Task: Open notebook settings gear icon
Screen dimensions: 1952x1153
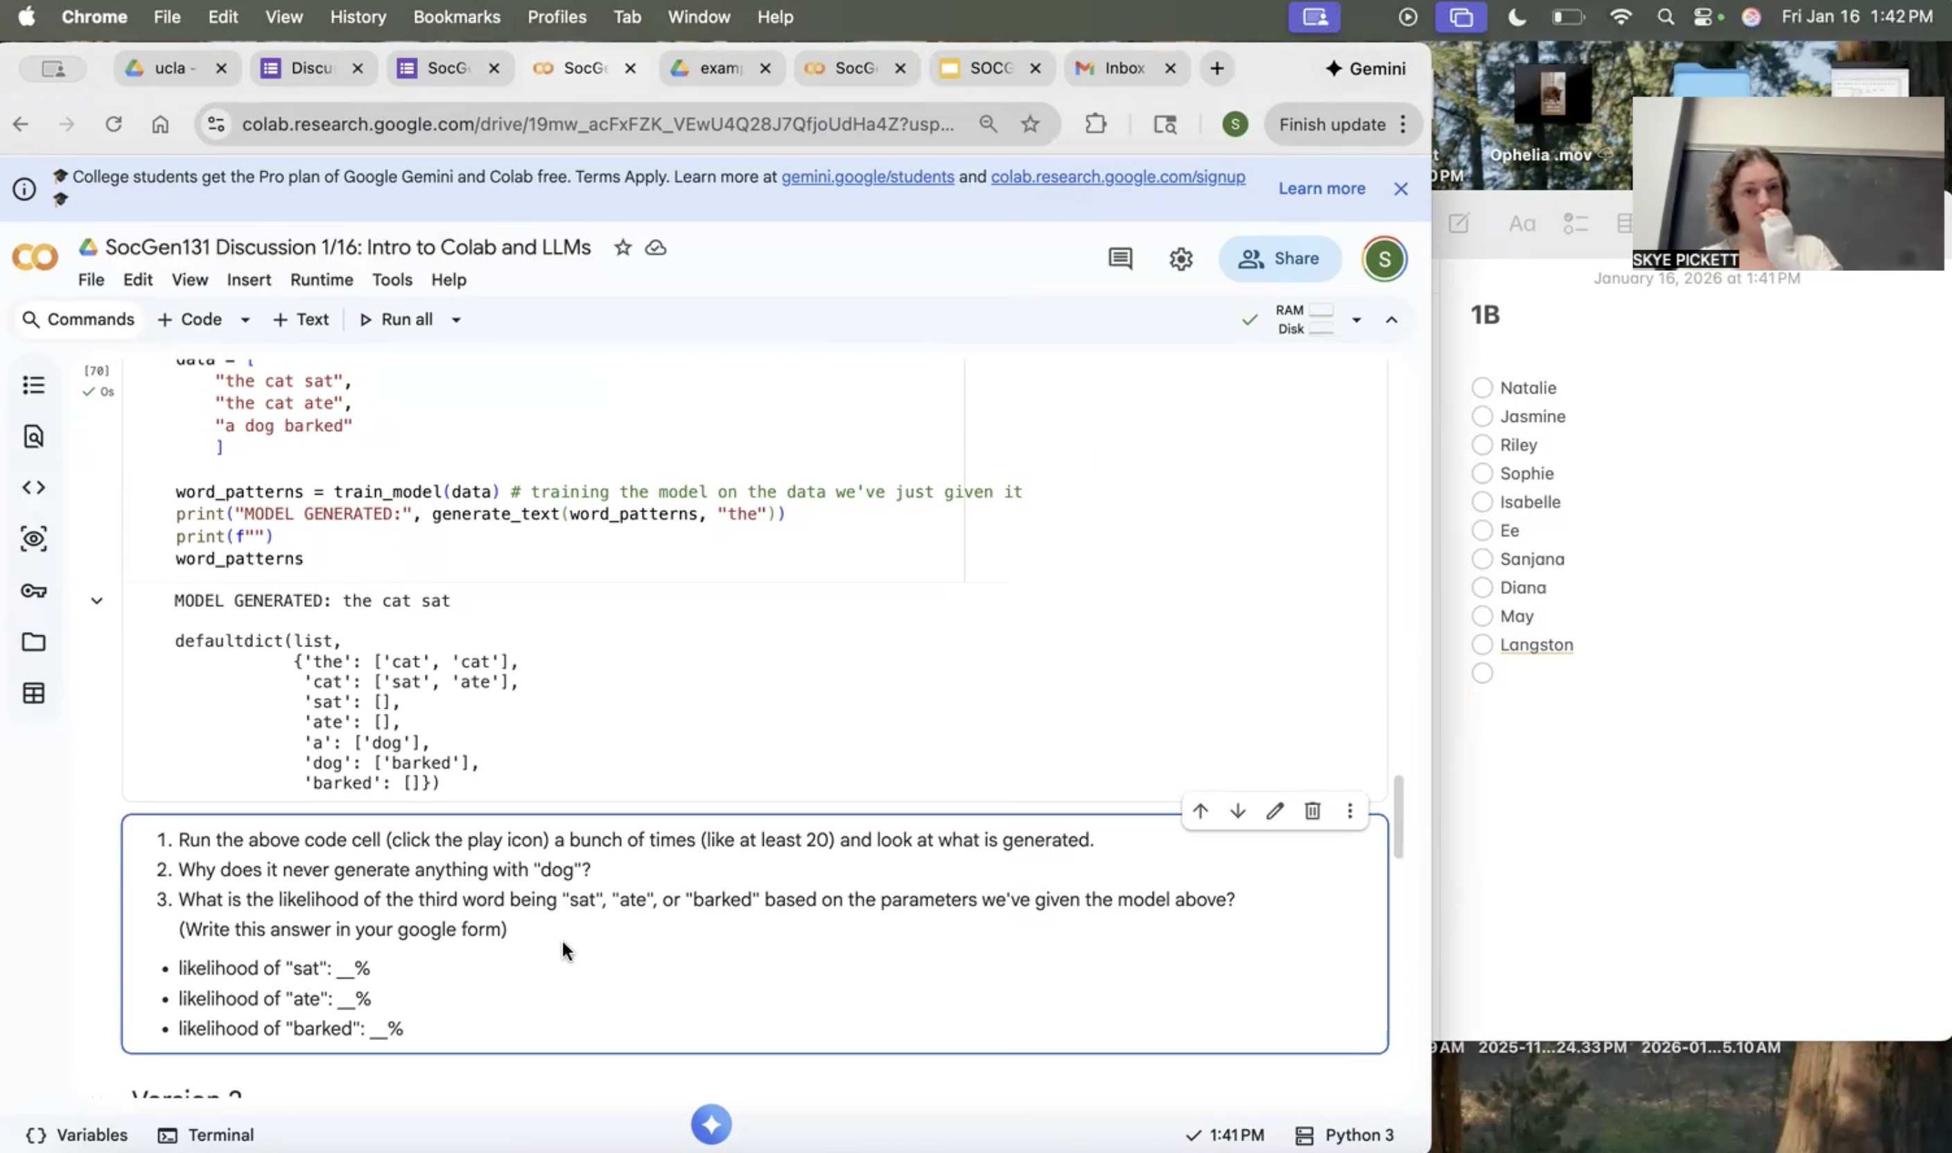Action: (x=1180, y=258)
